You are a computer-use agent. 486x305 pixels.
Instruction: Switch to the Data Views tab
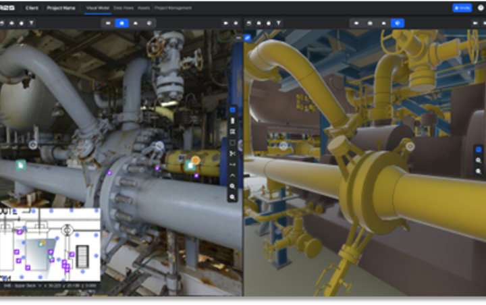tap(124, 7)
